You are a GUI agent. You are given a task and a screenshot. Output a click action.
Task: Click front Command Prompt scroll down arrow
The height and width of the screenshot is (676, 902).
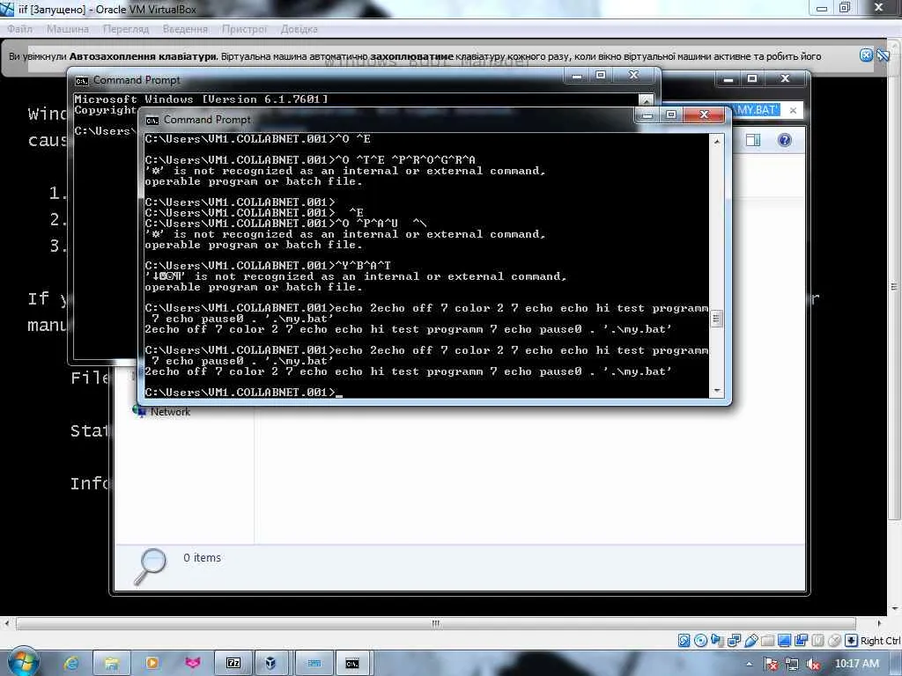click(x=716, y=391)
